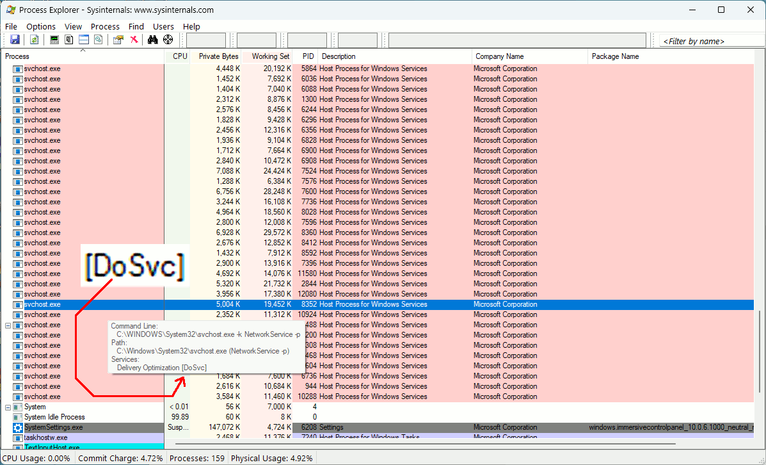The height and width of the screenshot is (465, 766).
Task: Click Commit Charge 4.72% in status bar
Action: point(120,458)
